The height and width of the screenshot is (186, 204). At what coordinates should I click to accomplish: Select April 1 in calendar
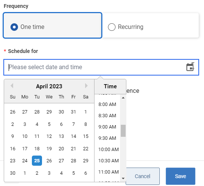click(x=85, y=112)
